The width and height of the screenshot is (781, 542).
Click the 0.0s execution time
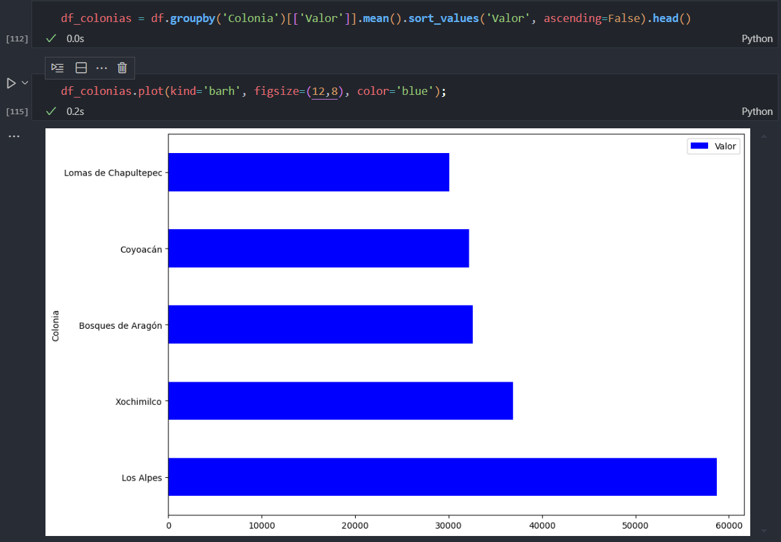[x=75, y=38]
